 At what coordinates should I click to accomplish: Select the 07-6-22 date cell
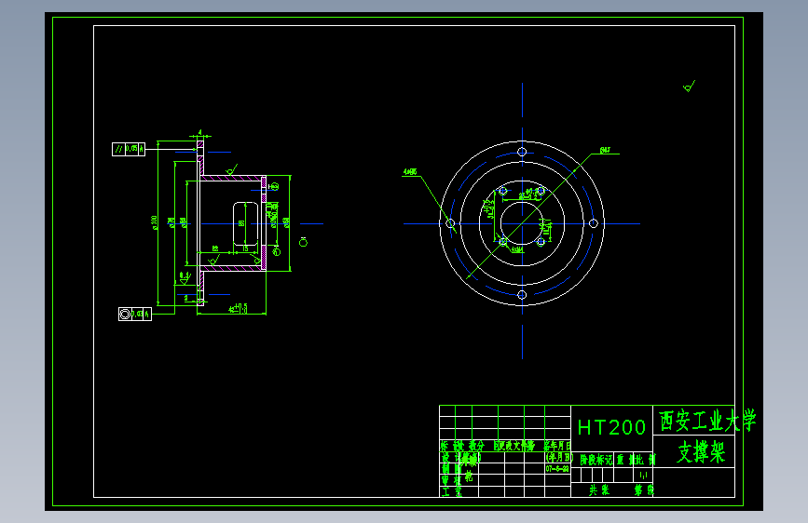(557, 469)
